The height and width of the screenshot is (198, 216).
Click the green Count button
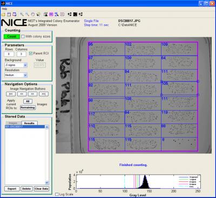click(x=12, y=37)
